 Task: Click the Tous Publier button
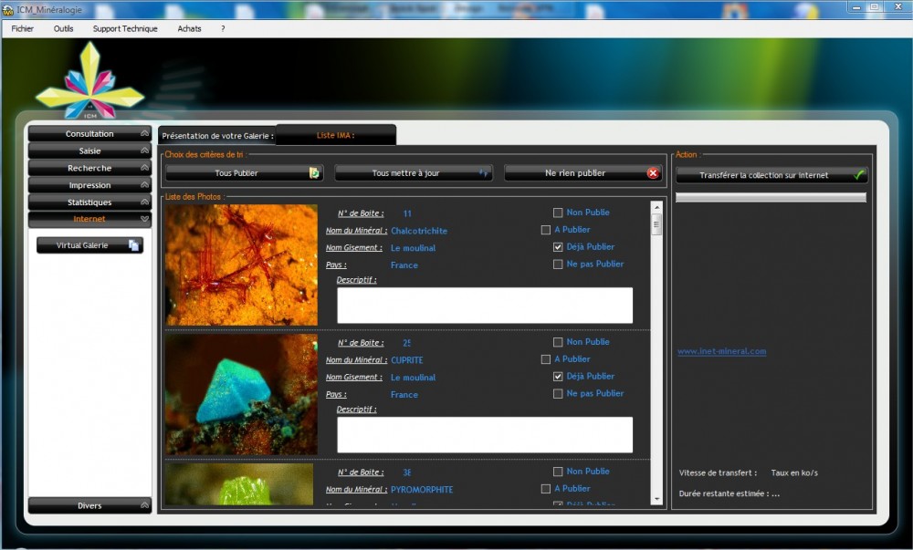tap(245, 172)
